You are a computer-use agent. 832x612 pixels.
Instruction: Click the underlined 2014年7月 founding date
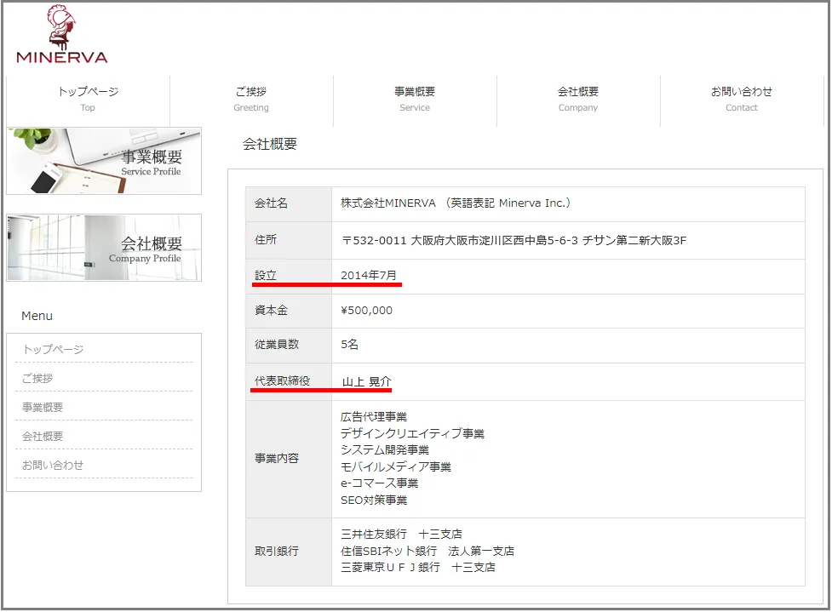click(x=369, y=276)
